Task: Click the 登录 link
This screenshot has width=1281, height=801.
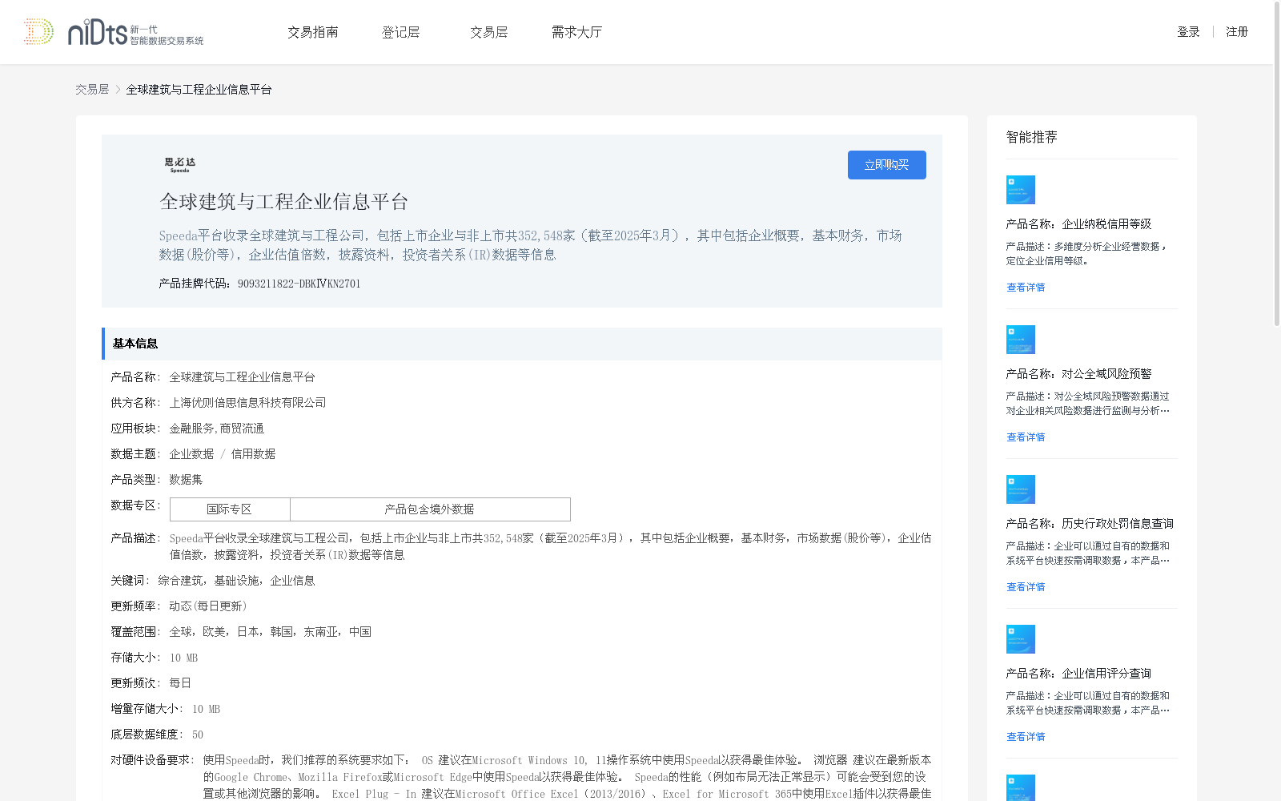Action: click(1188, 32)
